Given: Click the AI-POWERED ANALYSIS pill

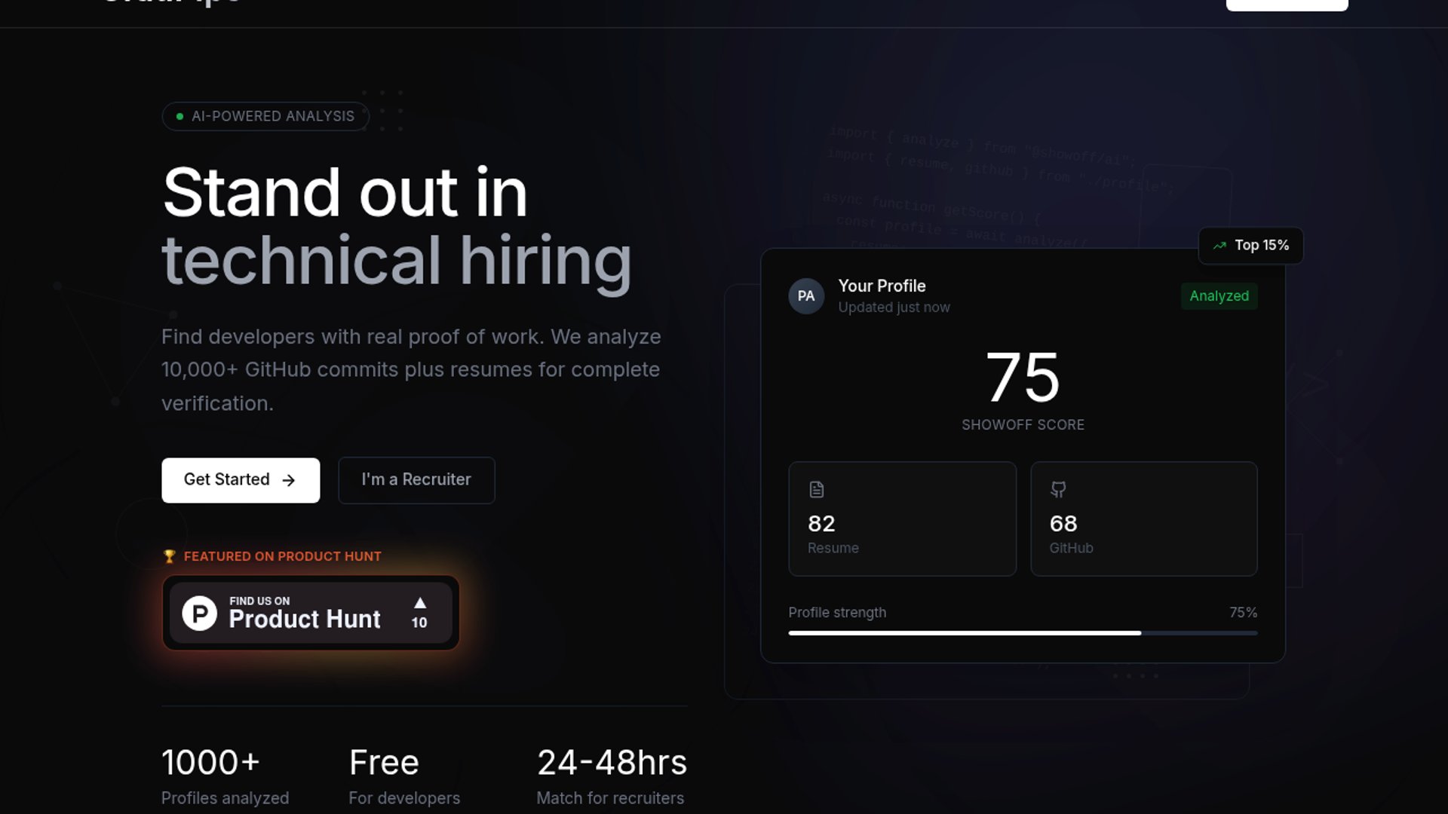Looking at the screenshot, I should click(x=265, y=117).
